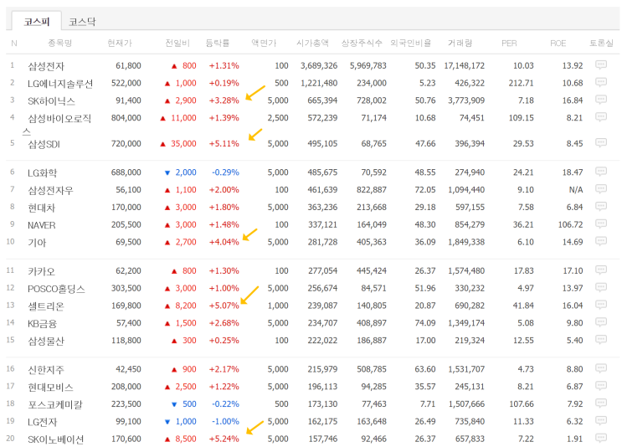
Task: Open discussion board icon for LG에너지솔루션
Action: pos(601,82)
